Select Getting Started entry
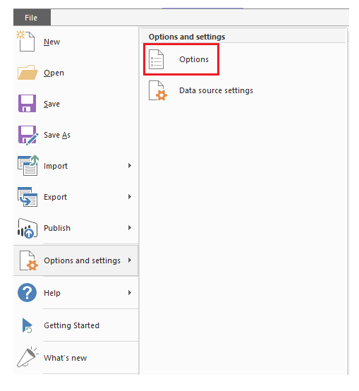 pos(75,325)
